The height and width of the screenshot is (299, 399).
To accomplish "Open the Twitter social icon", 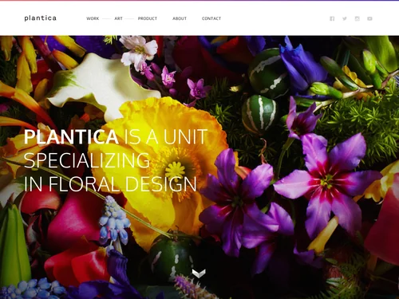I will coord(345,18).
